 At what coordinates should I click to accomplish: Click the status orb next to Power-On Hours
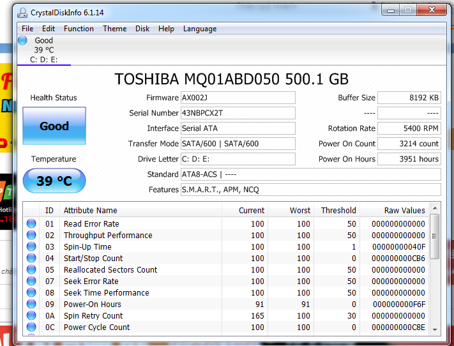point(31,305)
